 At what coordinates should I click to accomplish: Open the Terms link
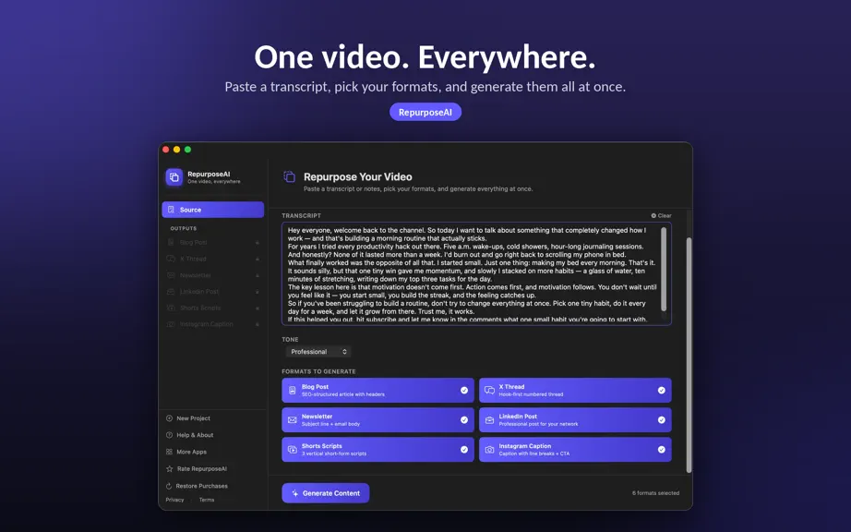click(x=207, y=500)
